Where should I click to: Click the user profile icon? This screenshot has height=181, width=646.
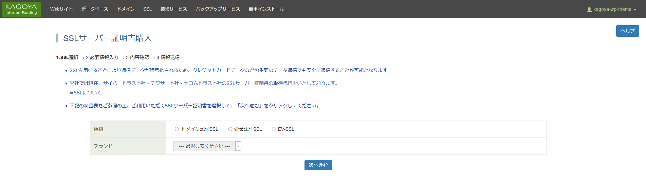pos(589,10)
